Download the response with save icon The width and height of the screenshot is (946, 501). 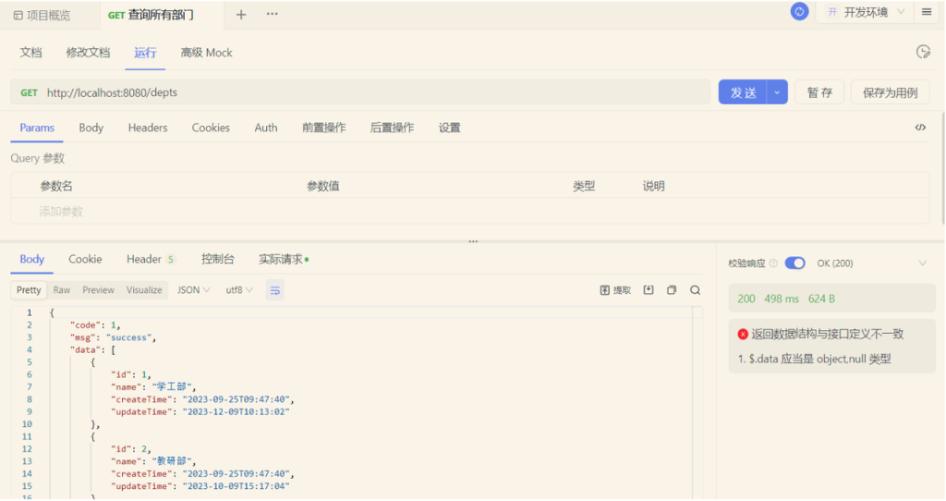(649, 290)
